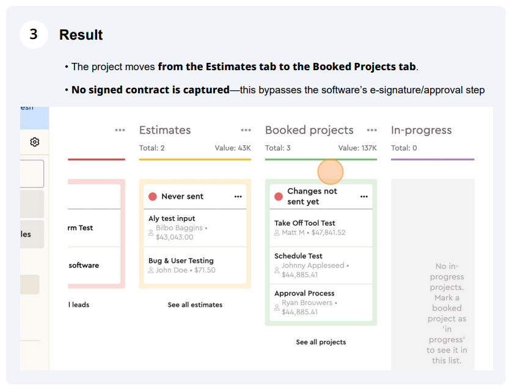Click the orange highlight circle marker
The height and width of the screenshot is (388, 512).
pyautogui.click(x=331, y=171)
